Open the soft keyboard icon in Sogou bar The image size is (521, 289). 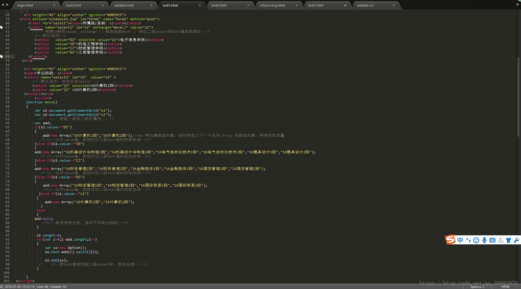(492, 240)
